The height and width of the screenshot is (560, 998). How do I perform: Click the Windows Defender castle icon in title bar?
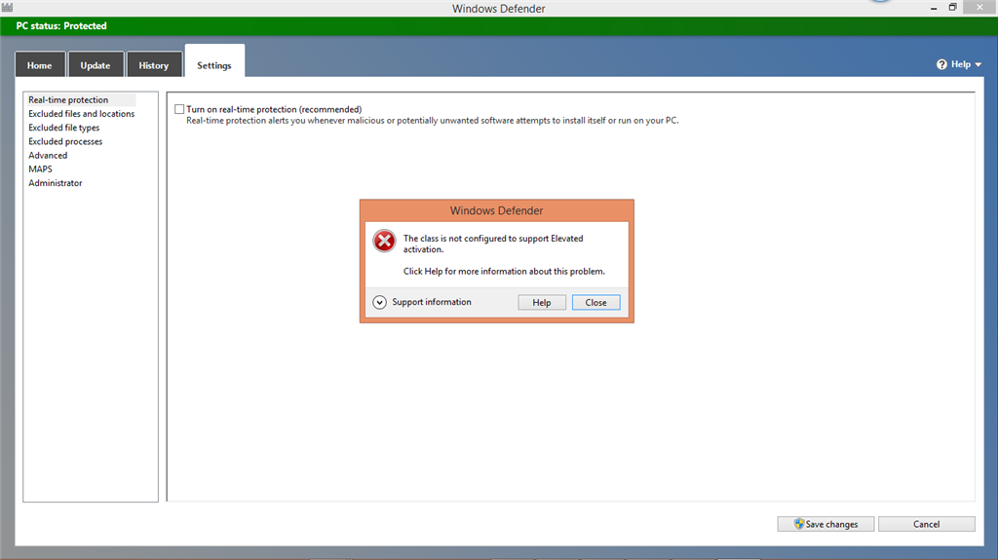point(7,8)
